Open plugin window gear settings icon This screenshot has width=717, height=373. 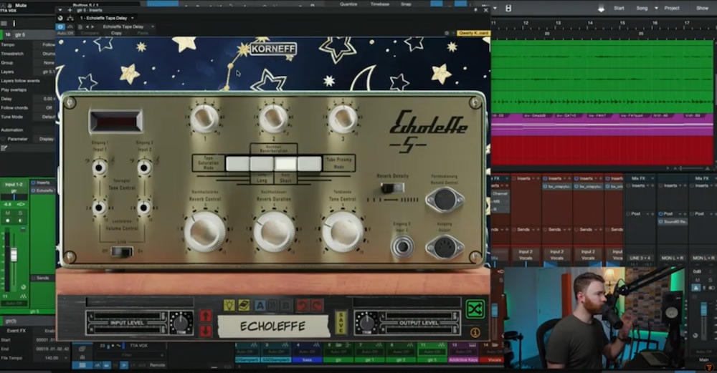[447, 33]
